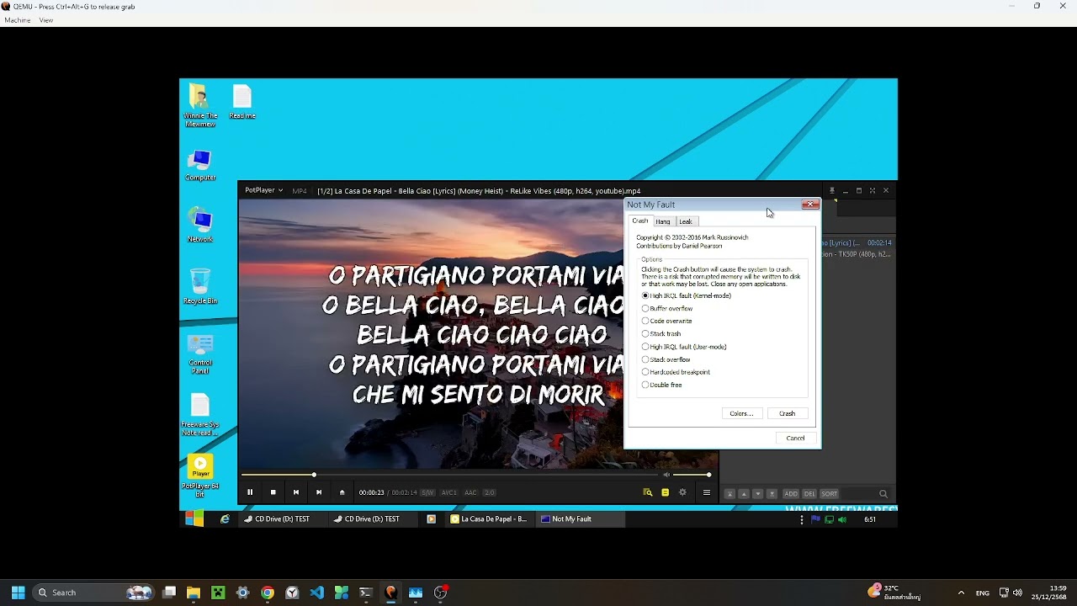Skip to previous track in PotPlayer
This screenshot has width=1077, height=606.
coord(295,492)
